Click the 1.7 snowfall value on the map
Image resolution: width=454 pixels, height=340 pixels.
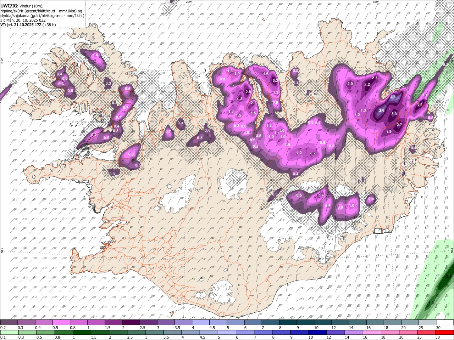coord(313,154)
